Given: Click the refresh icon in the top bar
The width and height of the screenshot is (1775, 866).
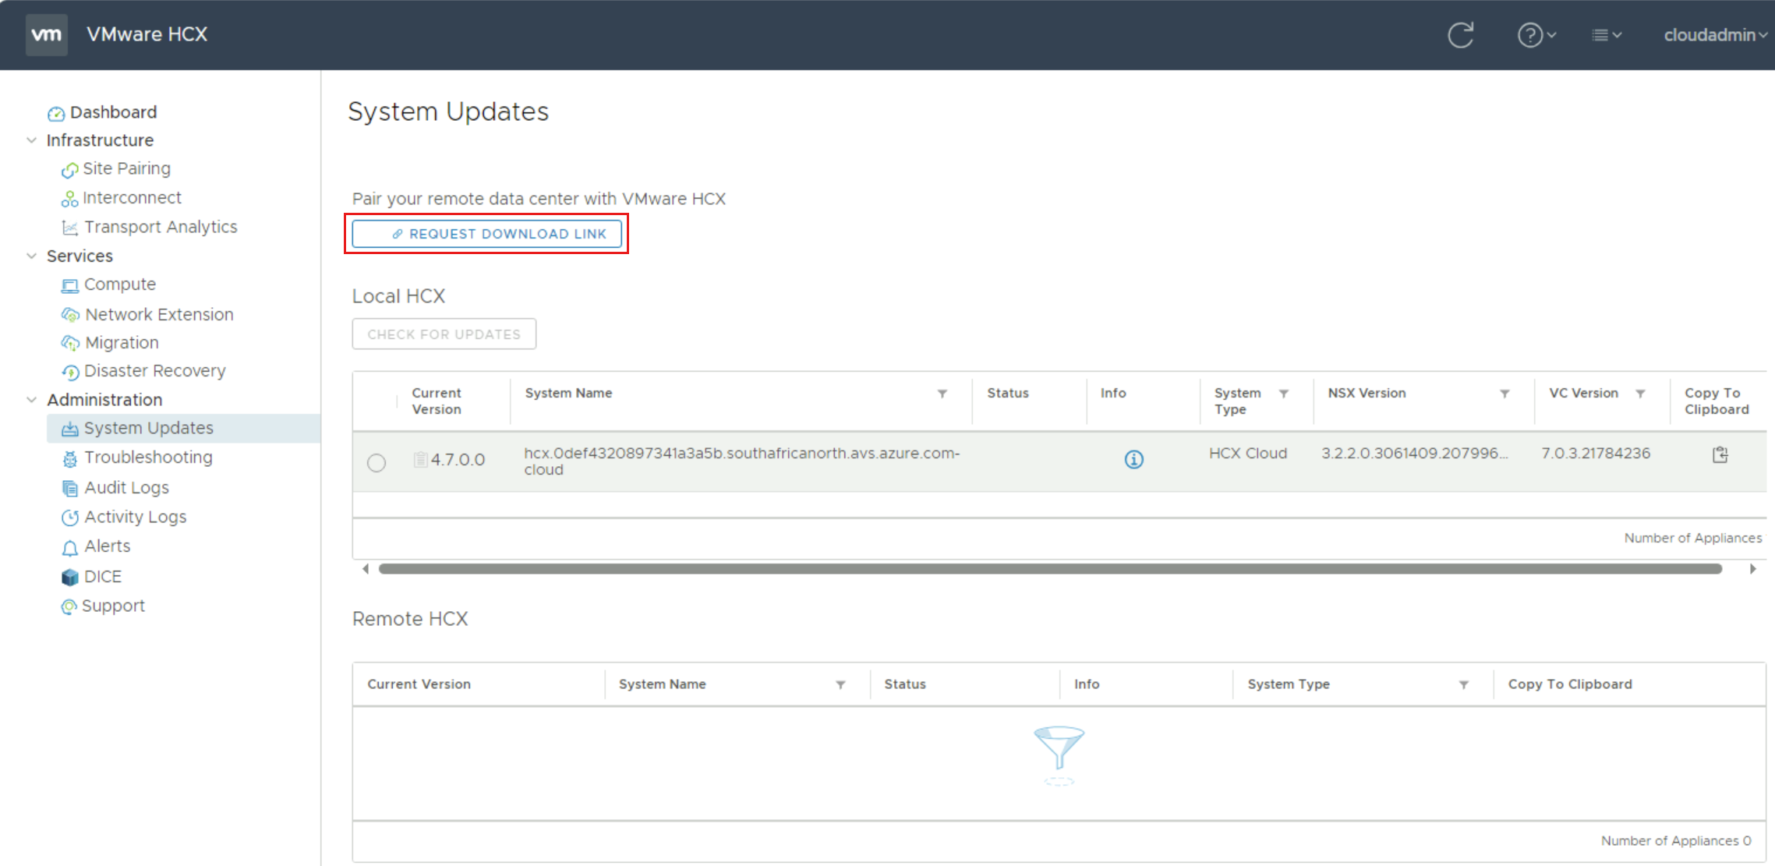Looking at the screenshot, I should (x=1461, y=34).
